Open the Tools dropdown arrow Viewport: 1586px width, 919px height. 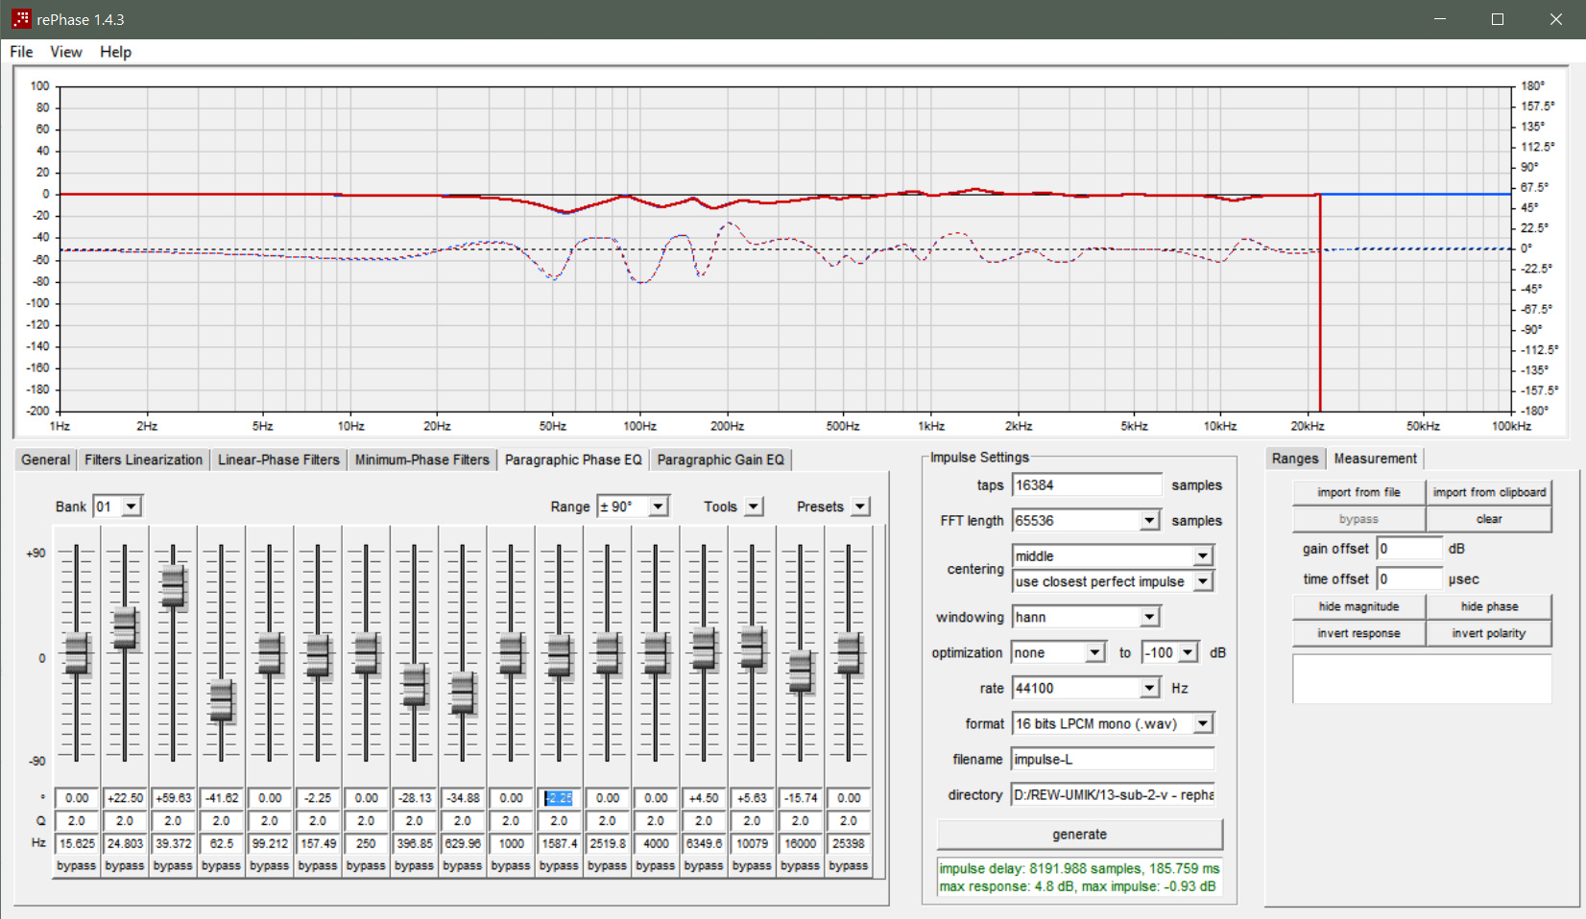click(x=754, y=507)
